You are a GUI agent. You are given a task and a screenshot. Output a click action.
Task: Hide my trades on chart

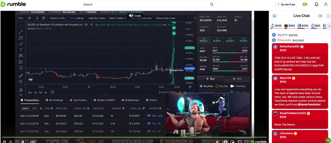tap(97, 18)
